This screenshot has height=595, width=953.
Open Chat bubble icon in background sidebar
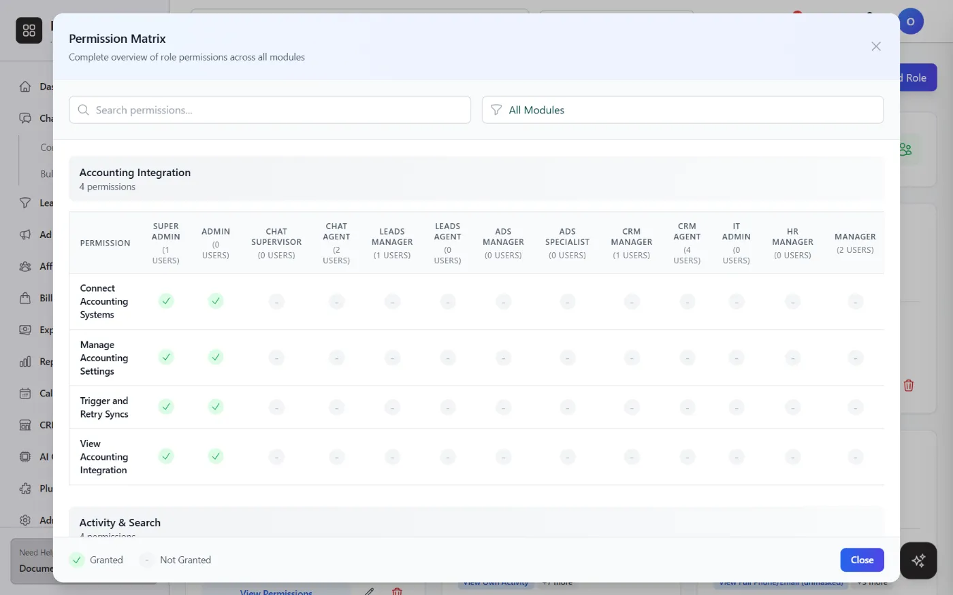[x=25, y=118]
